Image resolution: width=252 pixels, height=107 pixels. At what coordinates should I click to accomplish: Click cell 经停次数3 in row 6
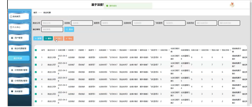coord(134,94)
